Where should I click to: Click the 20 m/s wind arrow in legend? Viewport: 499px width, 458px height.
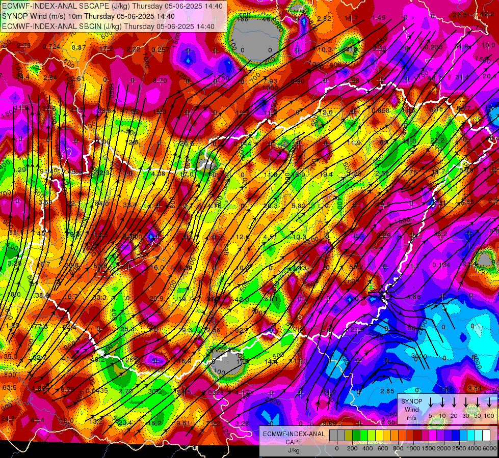[454, 403]
